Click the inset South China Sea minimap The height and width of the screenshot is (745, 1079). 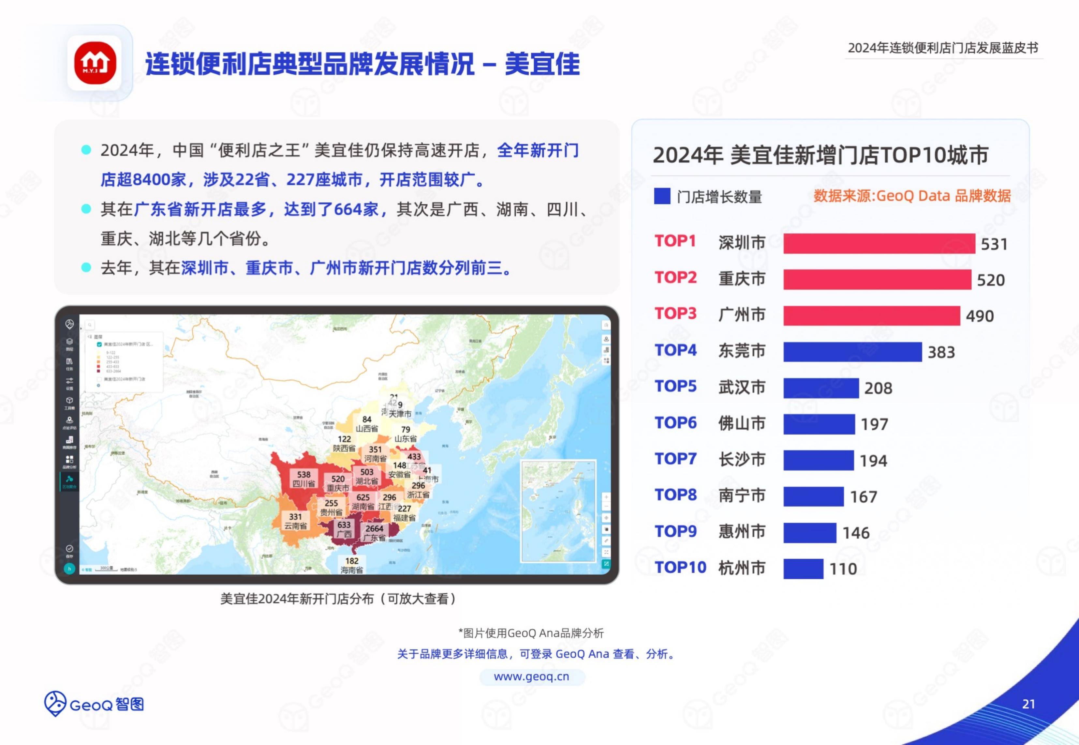click(x=558, y=511)
